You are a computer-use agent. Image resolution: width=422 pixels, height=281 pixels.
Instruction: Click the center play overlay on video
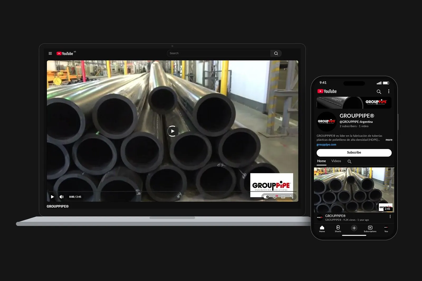172,131
